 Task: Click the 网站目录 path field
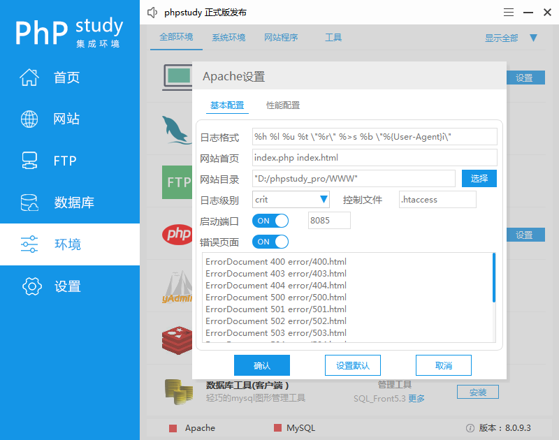click(x=354, y=179)
